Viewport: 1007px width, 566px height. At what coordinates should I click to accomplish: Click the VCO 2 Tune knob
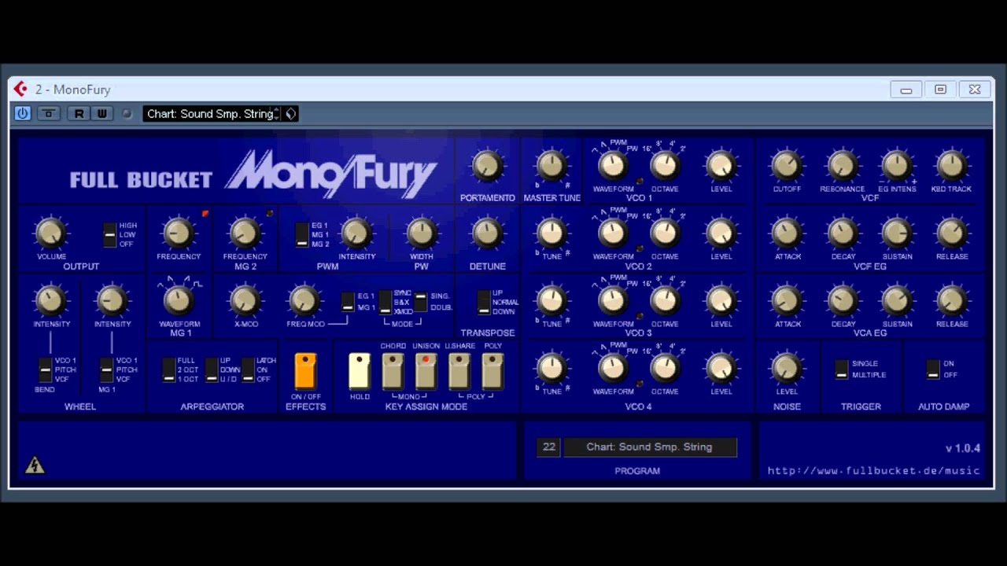[x=551, y=233]
